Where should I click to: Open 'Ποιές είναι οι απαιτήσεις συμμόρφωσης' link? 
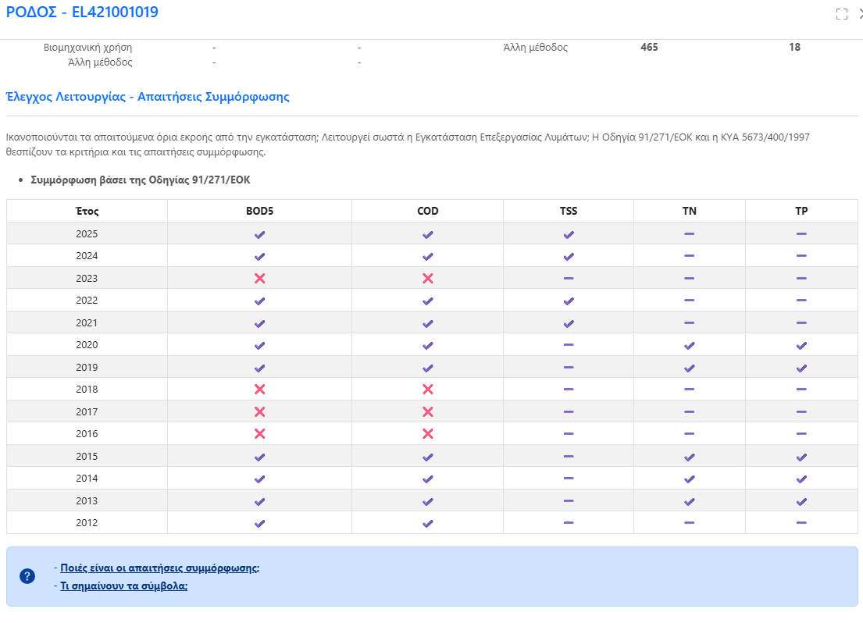click(x=159, y=568)
